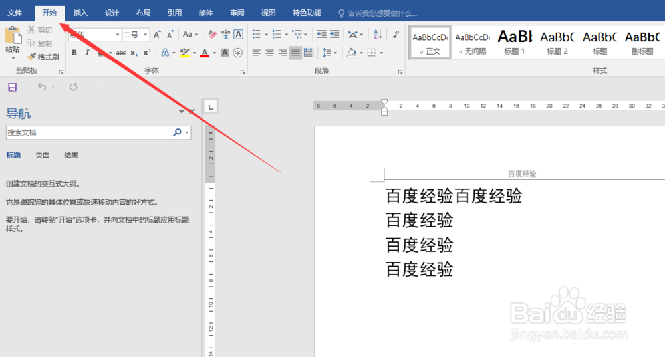
Task: Click the Copy (复制) button
Action: point(39,43)
